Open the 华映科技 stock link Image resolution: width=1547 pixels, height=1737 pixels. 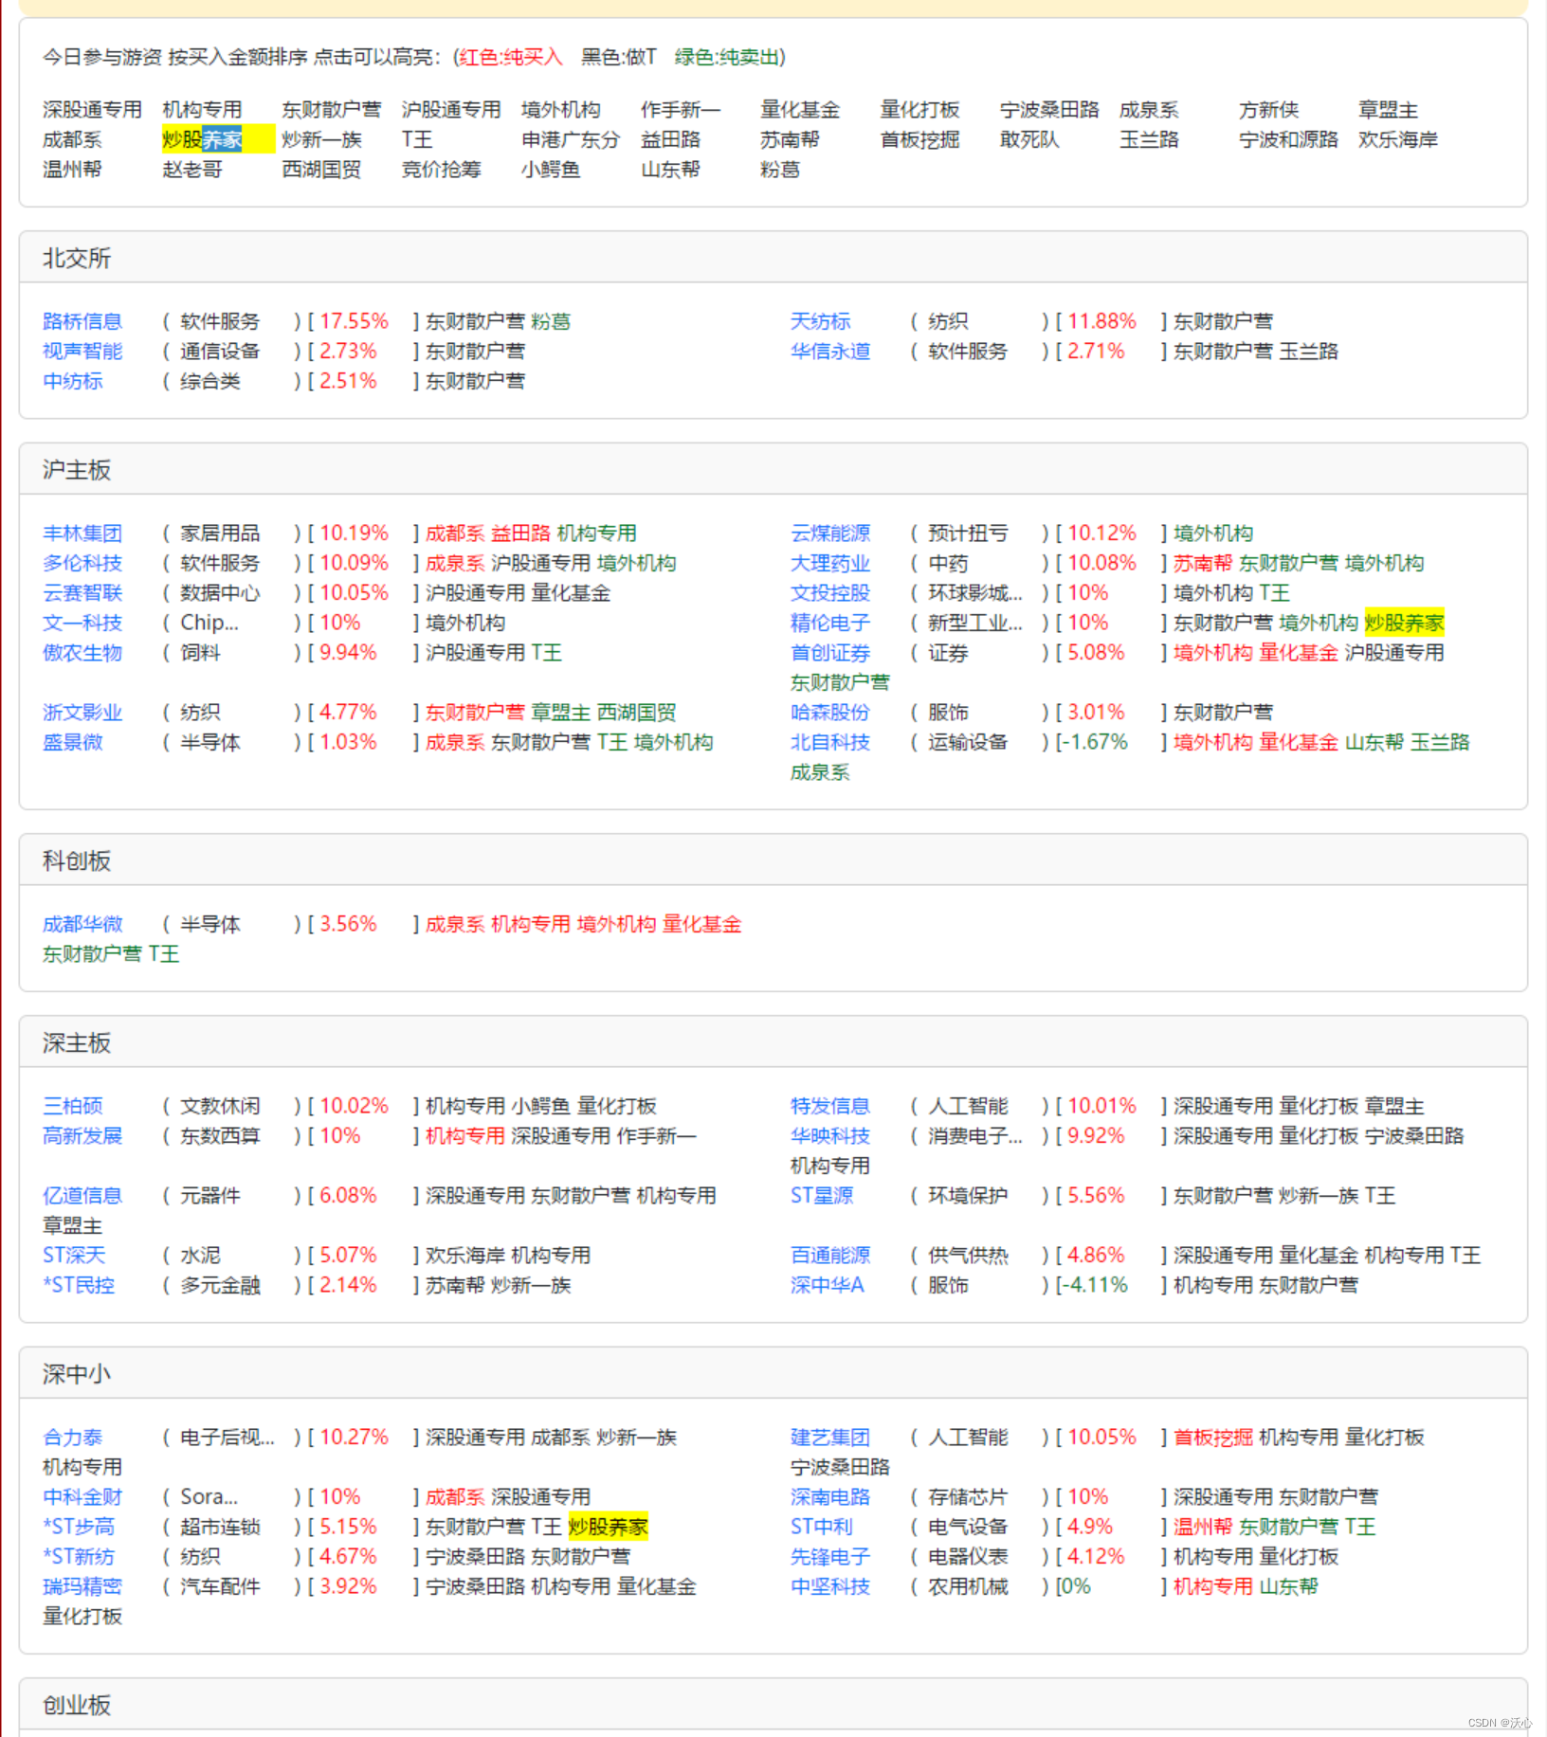(x=830, y=1135)
